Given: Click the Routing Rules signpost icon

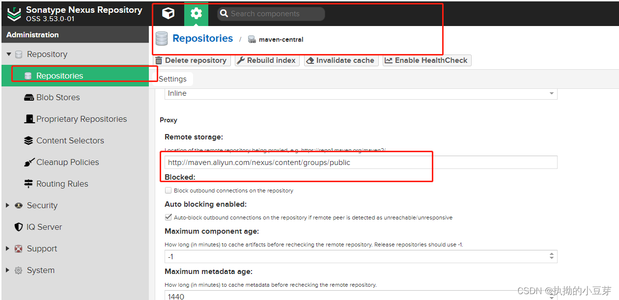Looking at the screenshot, I should coord(28,184).
